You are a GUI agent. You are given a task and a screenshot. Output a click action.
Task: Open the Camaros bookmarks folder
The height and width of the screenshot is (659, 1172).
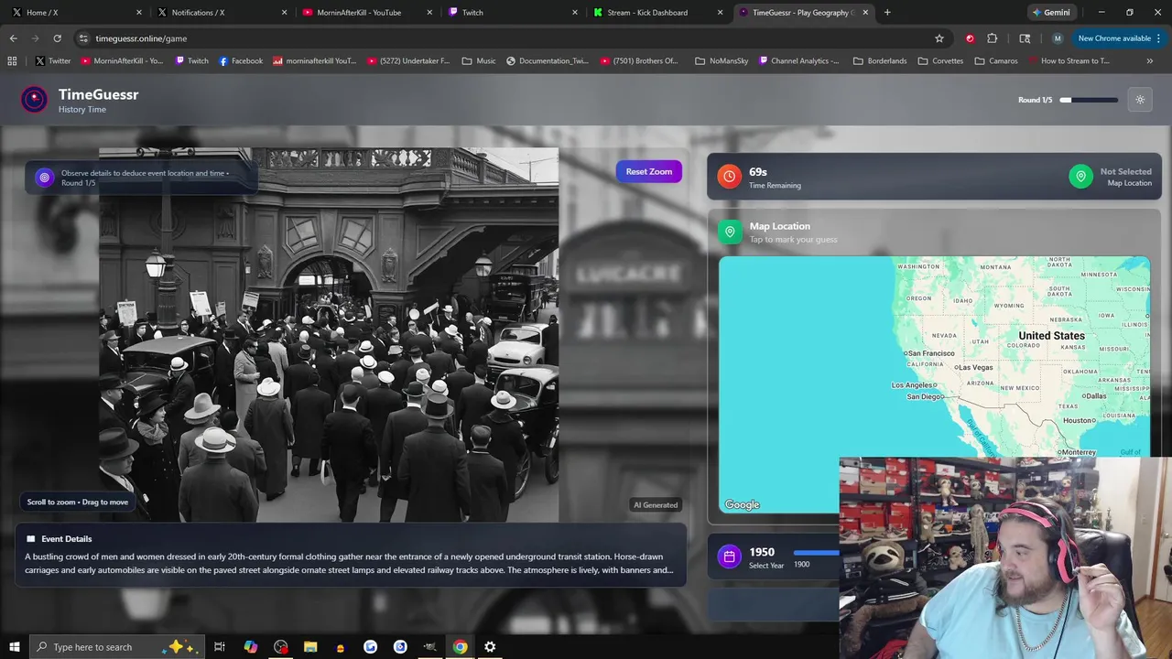996,60
